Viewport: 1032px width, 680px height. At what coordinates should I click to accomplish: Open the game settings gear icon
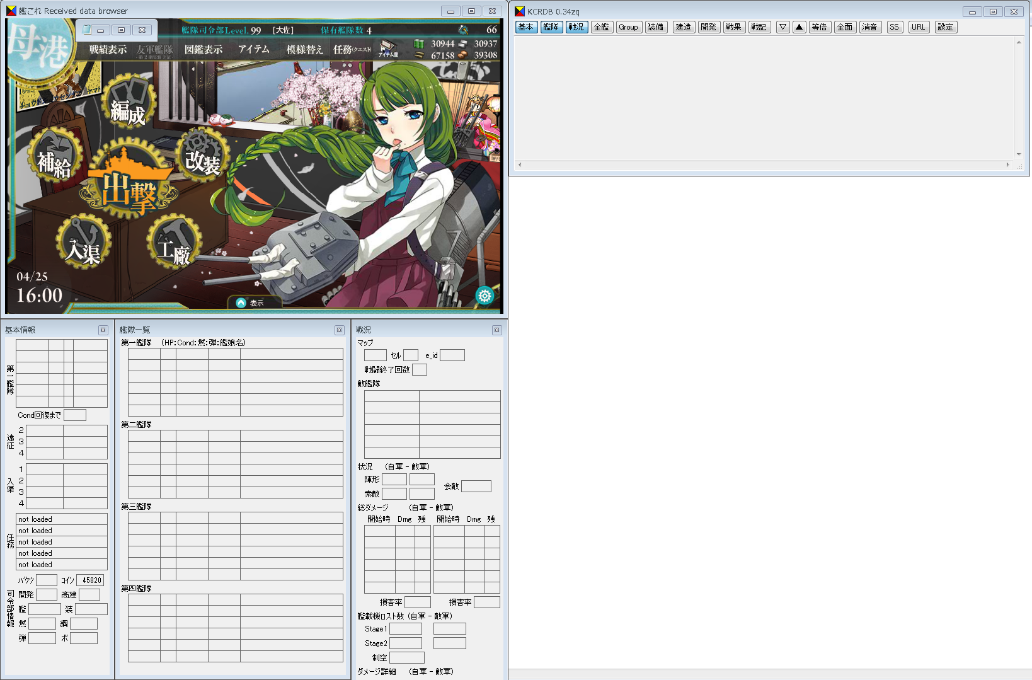point(484,295)
